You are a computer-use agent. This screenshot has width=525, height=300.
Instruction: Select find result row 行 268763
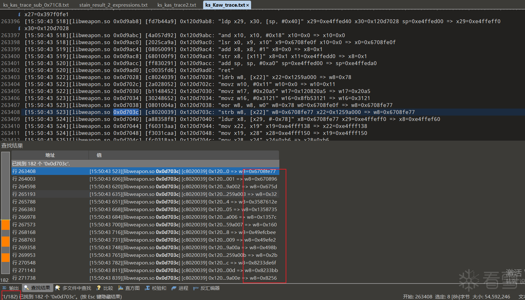click(x=145, y=240)
